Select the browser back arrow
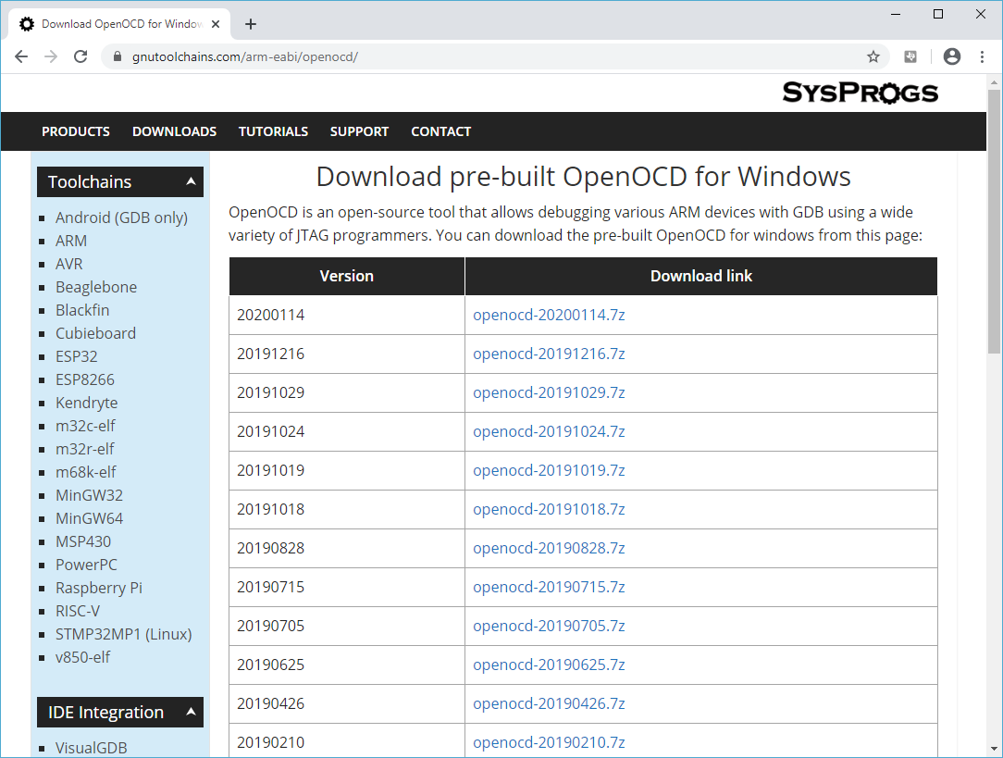 pos(21,56)
